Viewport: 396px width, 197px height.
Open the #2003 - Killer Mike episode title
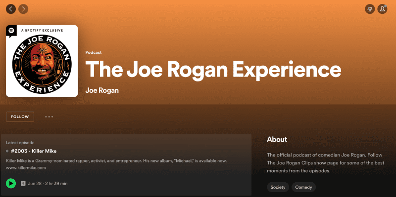point(34,151)
